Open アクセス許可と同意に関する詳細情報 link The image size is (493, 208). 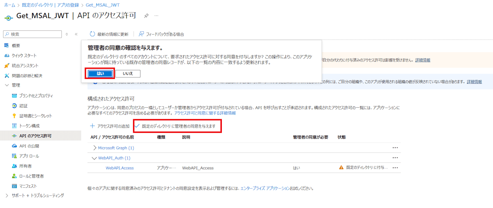tap(205, 113)
